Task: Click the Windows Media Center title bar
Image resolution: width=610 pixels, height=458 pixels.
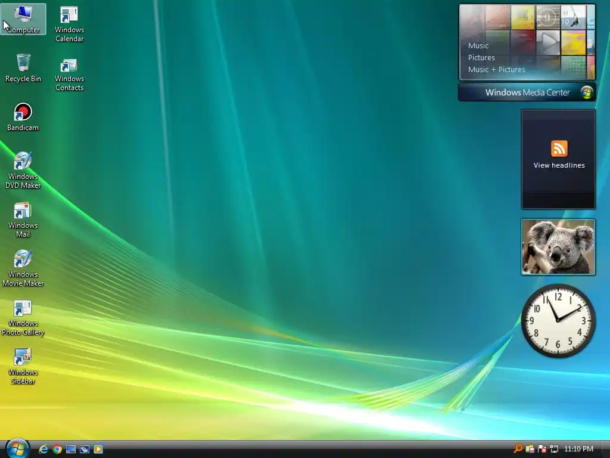Action: 527,92
